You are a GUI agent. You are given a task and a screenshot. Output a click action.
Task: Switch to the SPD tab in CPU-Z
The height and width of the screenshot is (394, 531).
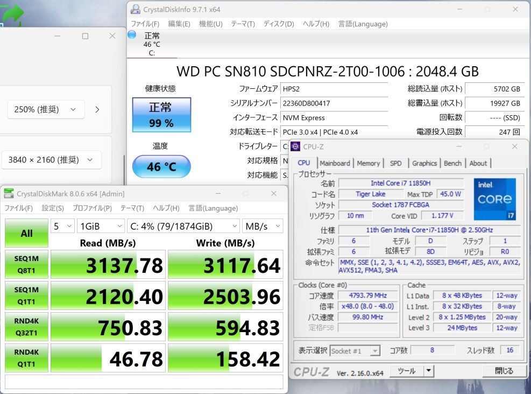pyautogui.click(x=395, y=163)
